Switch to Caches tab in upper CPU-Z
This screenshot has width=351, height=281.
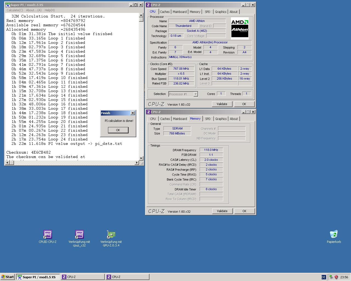(x=165, y=12)
